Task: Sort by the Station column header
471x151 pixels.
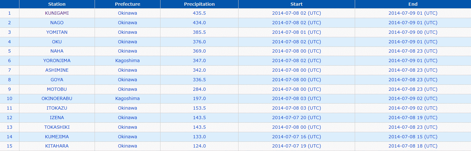Action: click(57, 4)
